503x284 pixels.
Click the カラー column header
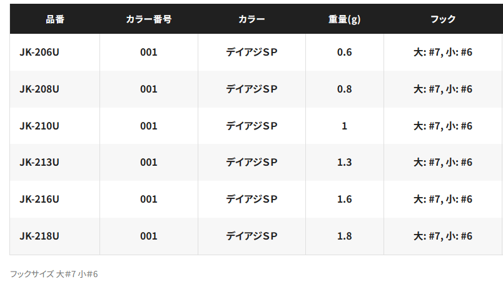coord(251,19)
